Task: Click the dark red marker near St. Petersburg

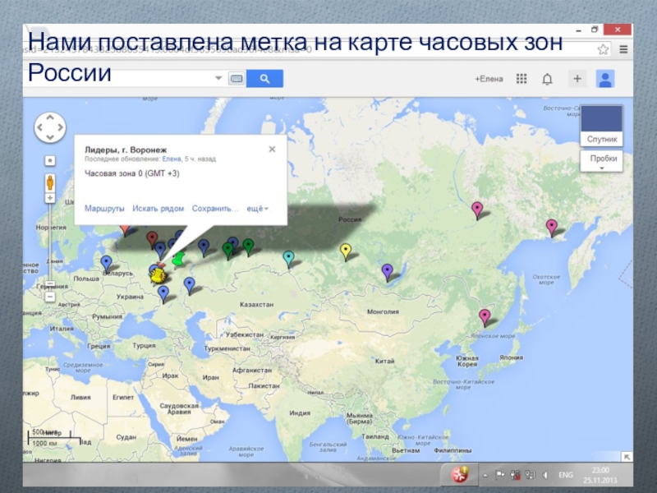Action: click(152, 240)
